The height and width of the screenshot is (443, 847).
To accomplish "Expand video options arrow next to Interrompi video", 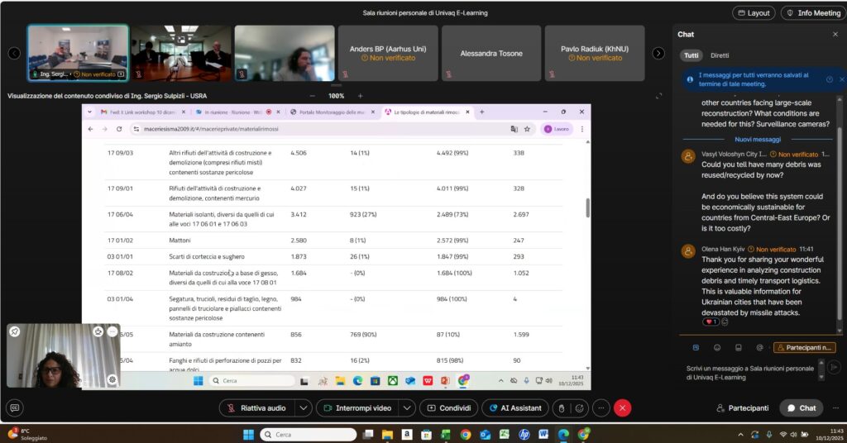I will 406,407.
